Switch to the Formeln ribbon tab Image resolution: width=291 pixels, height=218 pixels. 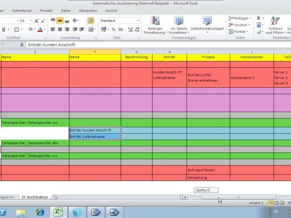pyautogui.click(x=46, y=10)
